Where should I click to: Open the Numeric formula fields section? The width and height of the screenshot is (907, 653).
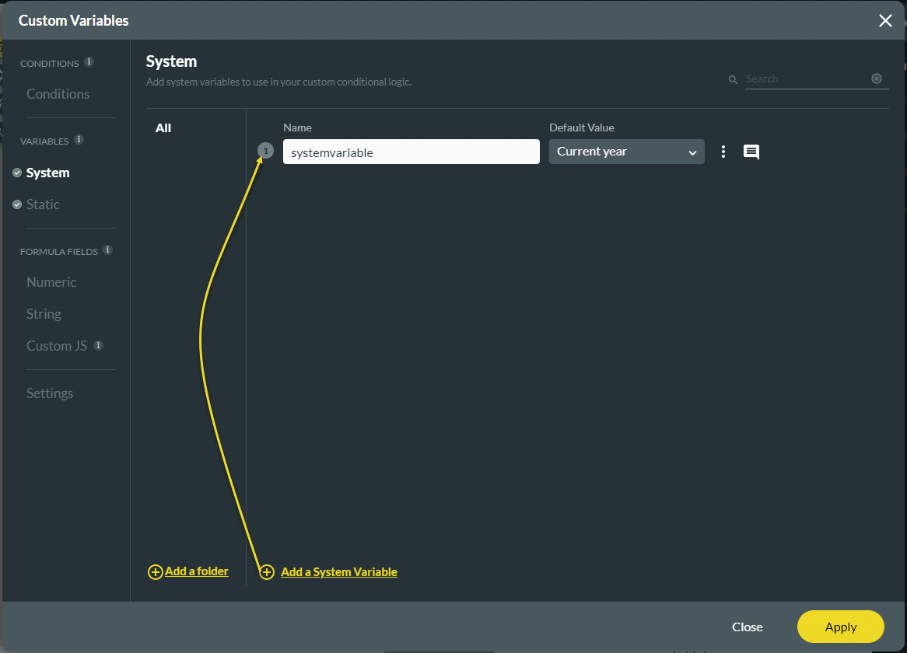point(51,282)
